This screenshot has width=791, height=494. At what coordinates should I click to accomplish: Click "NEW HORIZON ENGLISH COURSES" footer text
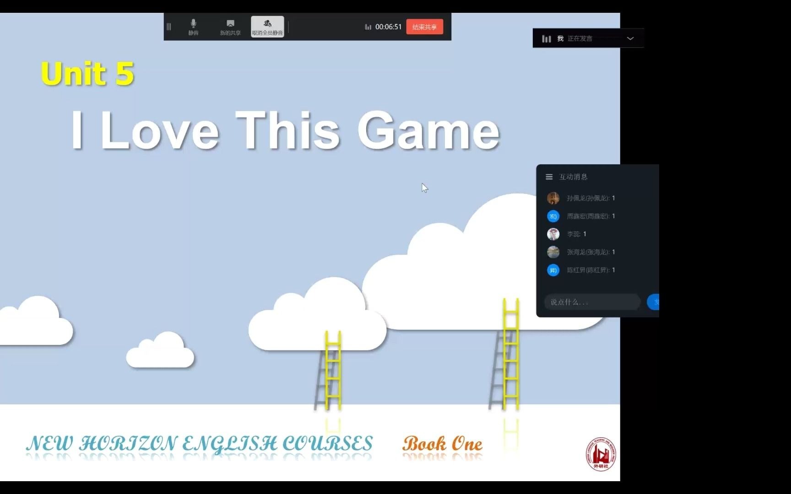(x=199, y=443)
